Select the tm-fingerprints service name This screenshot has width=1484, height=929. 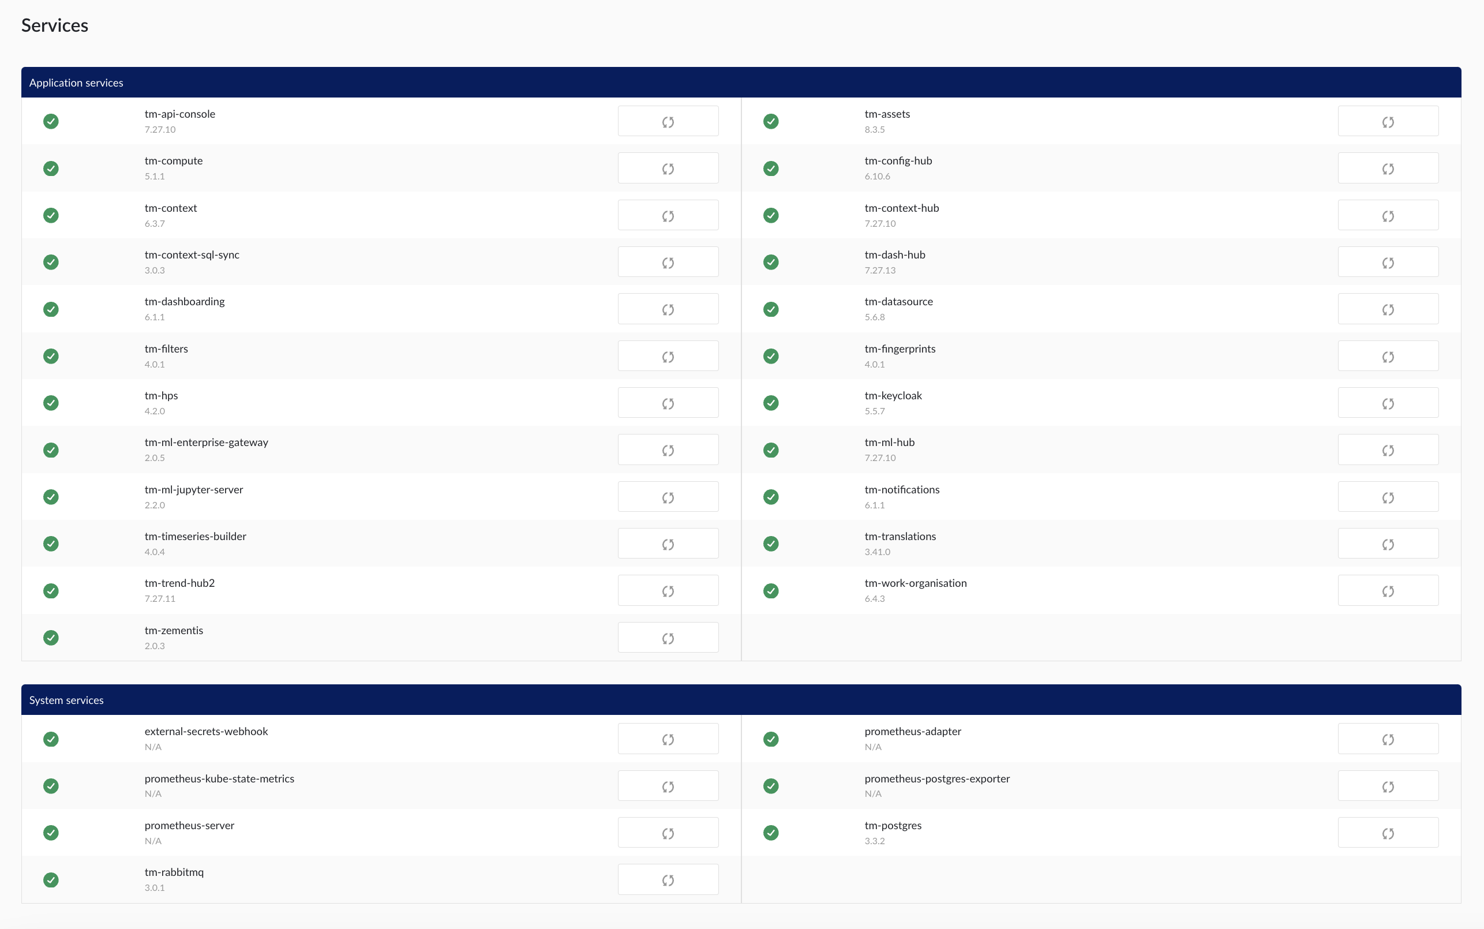(x=900, y=349)
